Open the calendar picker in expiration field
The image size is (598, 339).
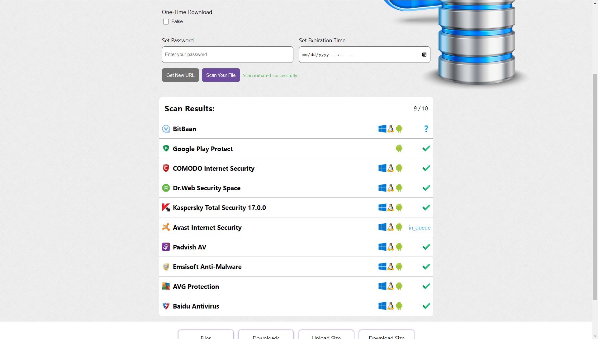coord(424,55)
